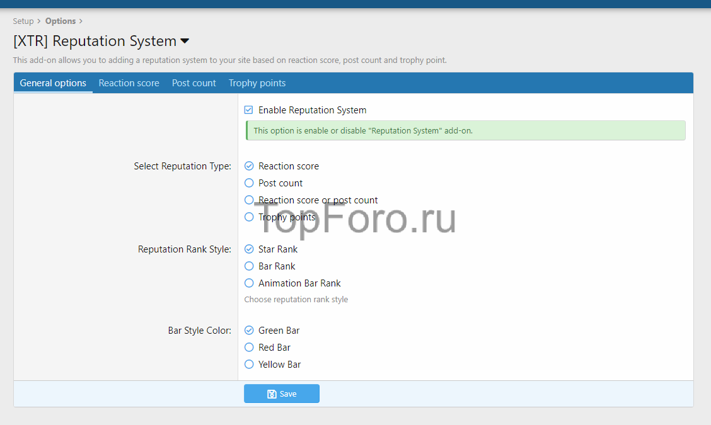Select Green Bar color
Image resolution: width=711 pixels, height=425 pixels.
click(249, 331)
